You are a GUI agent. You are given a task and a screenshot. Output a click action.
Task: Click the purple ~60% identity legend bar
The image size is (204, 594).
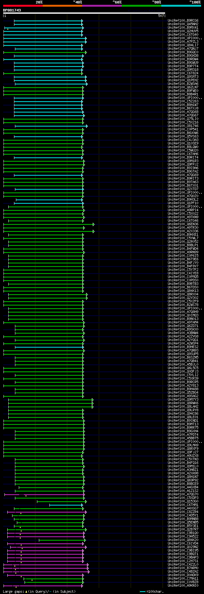click(x=102, y=6)
